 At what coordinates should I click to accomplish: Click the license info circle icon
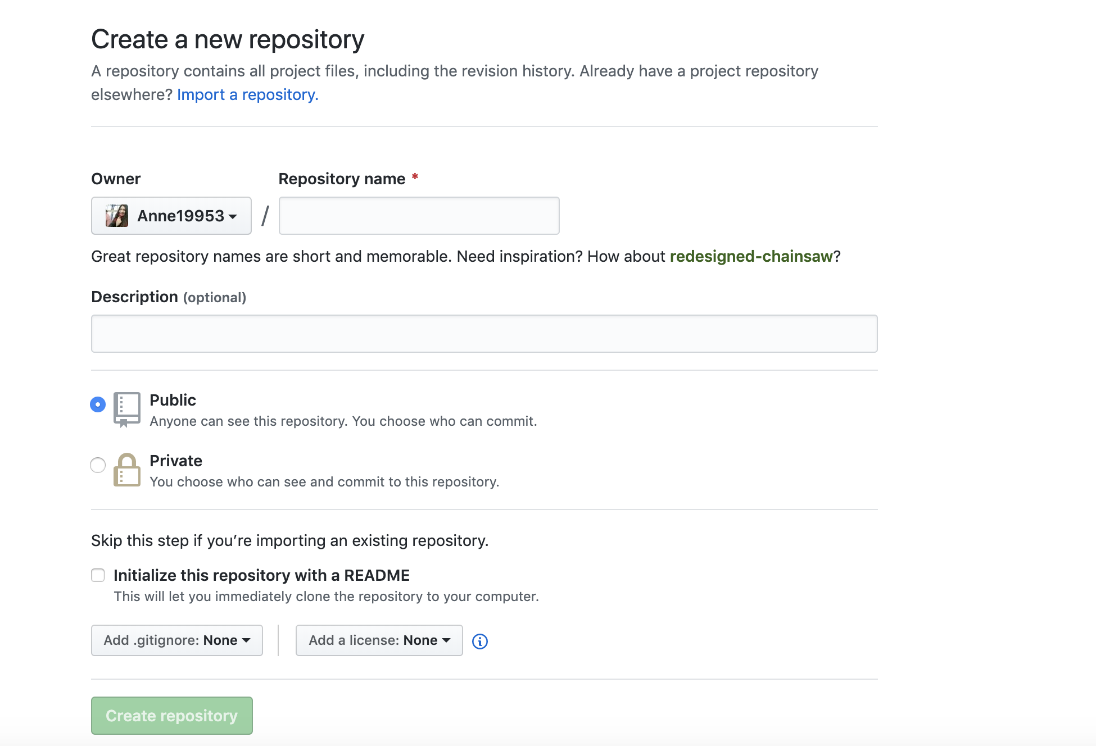tap(479, 641)
